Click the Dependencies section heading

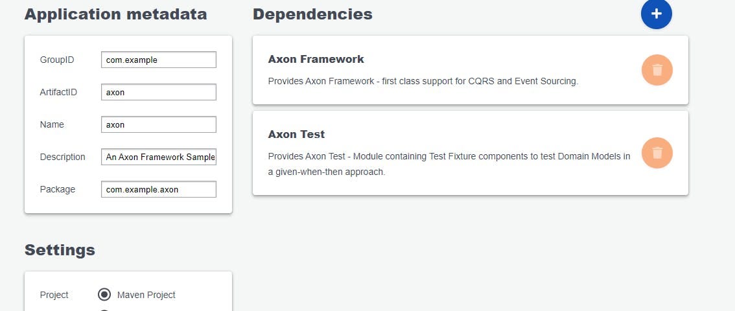tap(312, 14)
